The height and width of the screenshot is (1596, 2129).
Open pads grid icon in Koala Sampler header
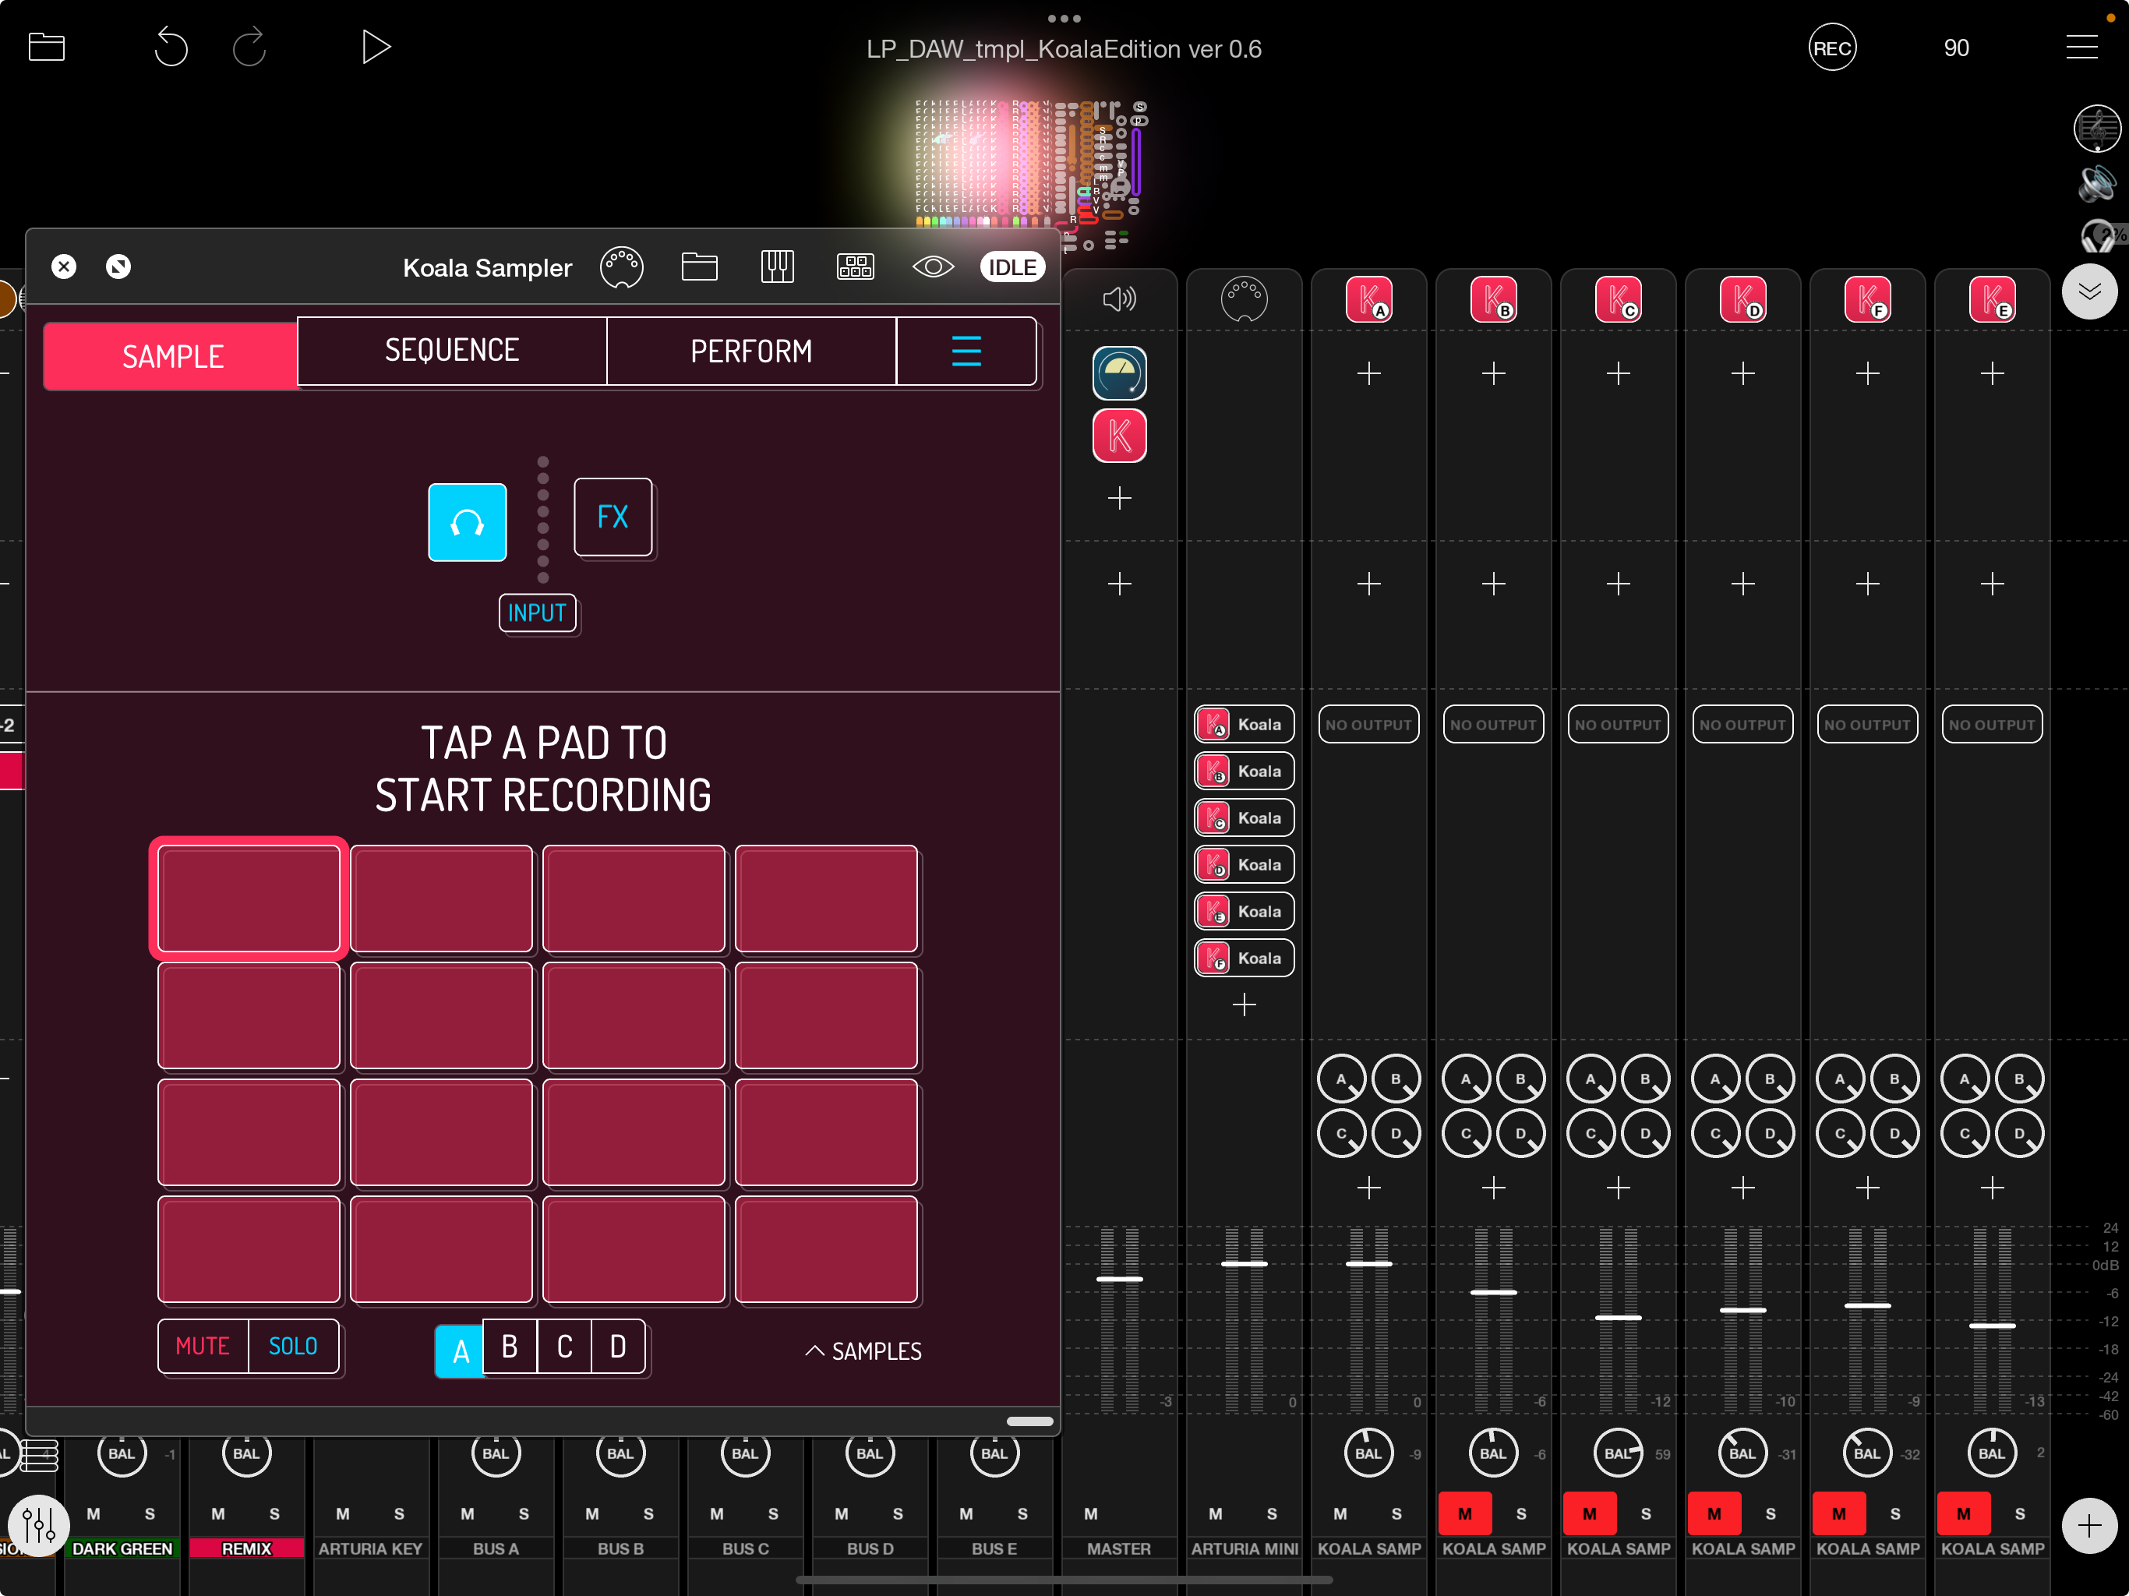tap(856, 267)
